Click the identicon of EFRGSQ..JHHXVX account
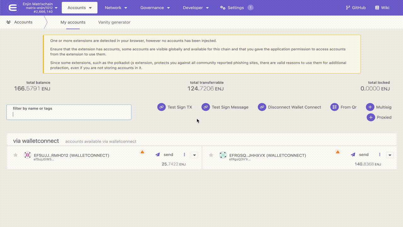This screenshot has height=227, width=403. 223,155
